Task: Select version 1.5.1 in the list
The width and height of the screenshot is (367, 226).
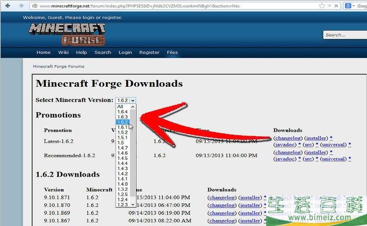Action: [x=123, y=138]
